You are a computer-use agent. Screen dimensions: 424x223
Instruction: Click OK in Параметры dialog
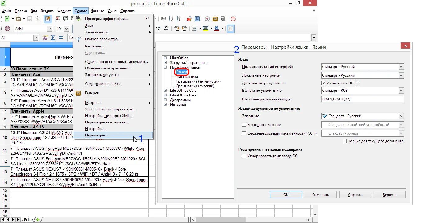pos(286,195)
